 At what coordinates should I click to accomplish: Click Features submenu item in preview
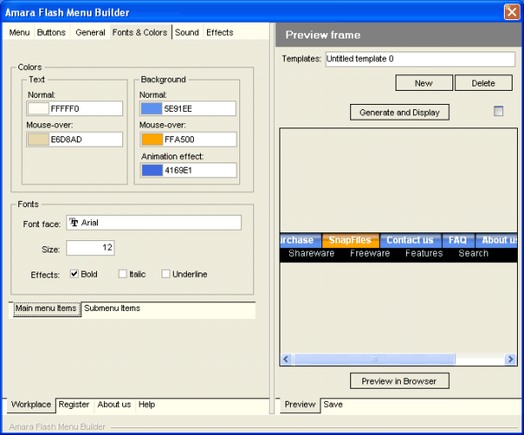click(424, 253)
